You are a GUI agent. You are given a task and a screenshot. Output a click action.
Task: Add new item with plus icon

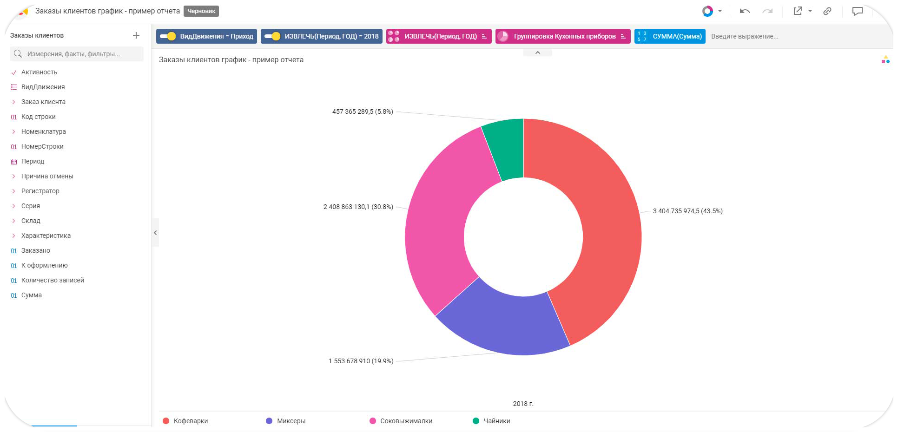(136, 35)
